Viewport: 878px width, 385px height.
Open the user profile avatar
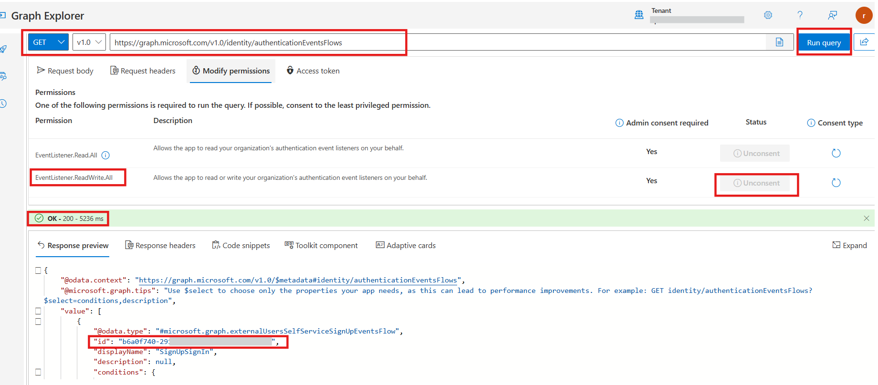click(x=864, y=15)
